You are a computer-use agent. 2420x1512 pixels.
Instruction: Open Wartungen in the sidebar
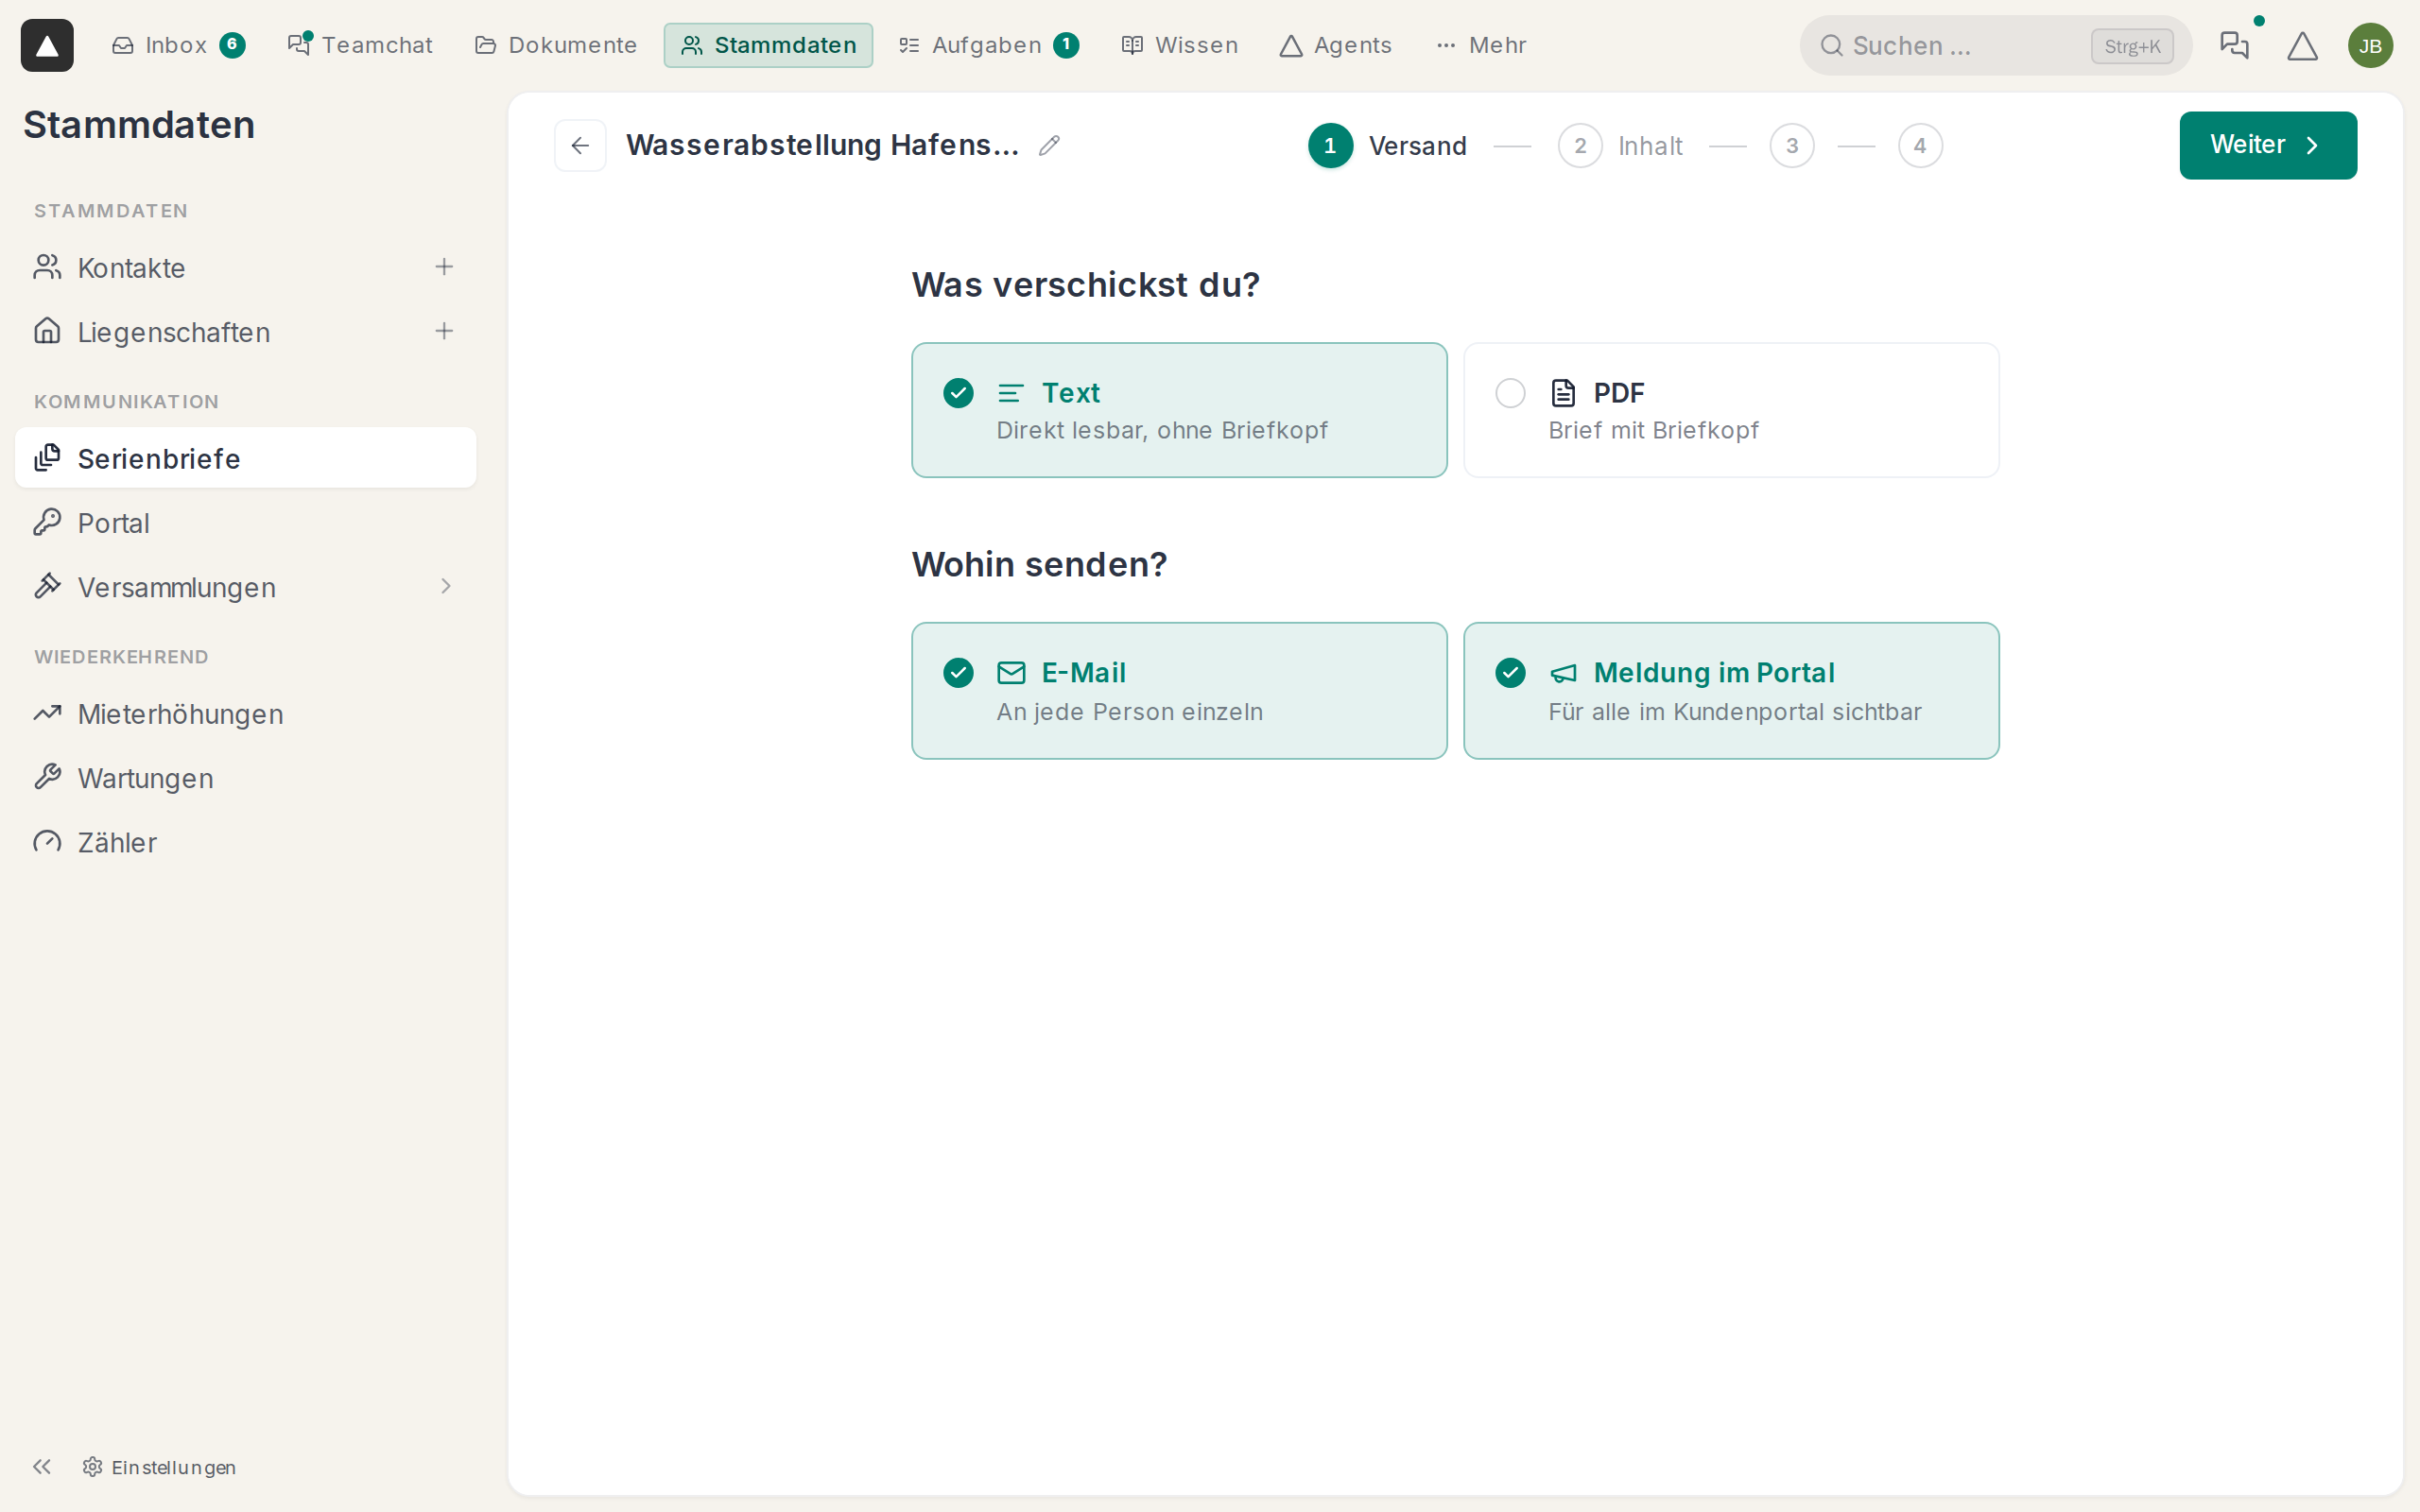[245, 777]
